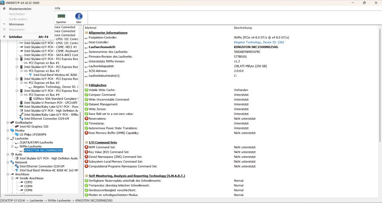Click the Über info icon
Image resolution: width=382 pixels, height=203 pixels.
coord(79,17)
